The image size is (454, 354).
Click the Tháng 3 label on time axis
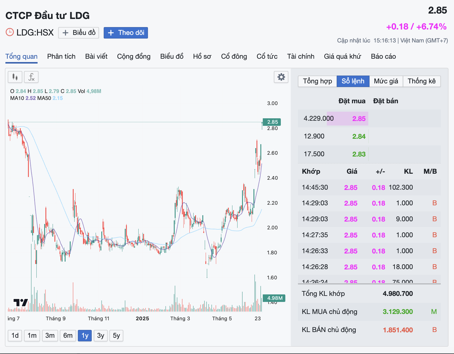click(180, 318)
